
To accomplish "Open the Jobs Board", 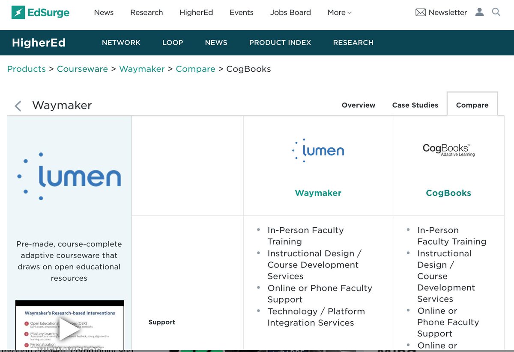I will pyautogui.click(x=290, y=12).
